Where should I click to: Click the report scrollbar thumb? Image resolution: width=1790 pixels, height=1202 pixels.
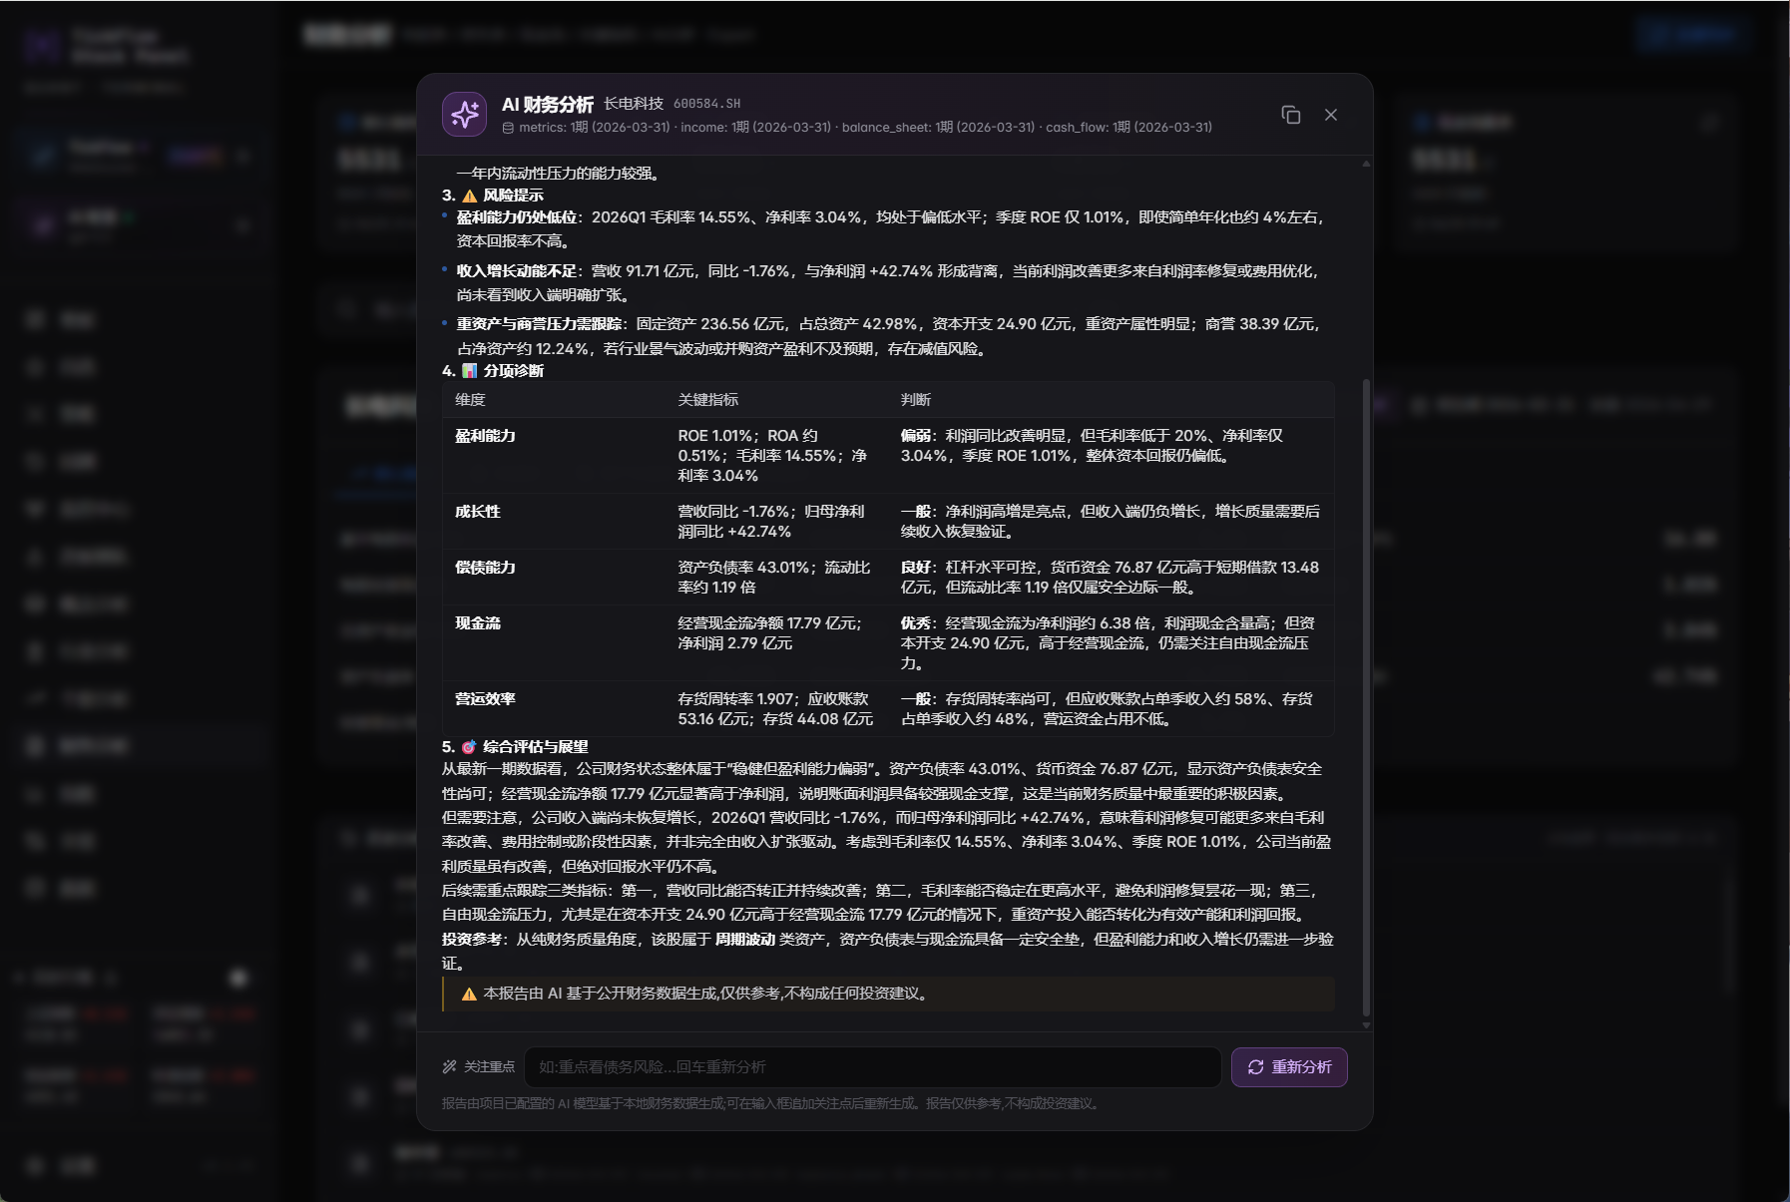pyautogui.click(x=1366, y=698)
